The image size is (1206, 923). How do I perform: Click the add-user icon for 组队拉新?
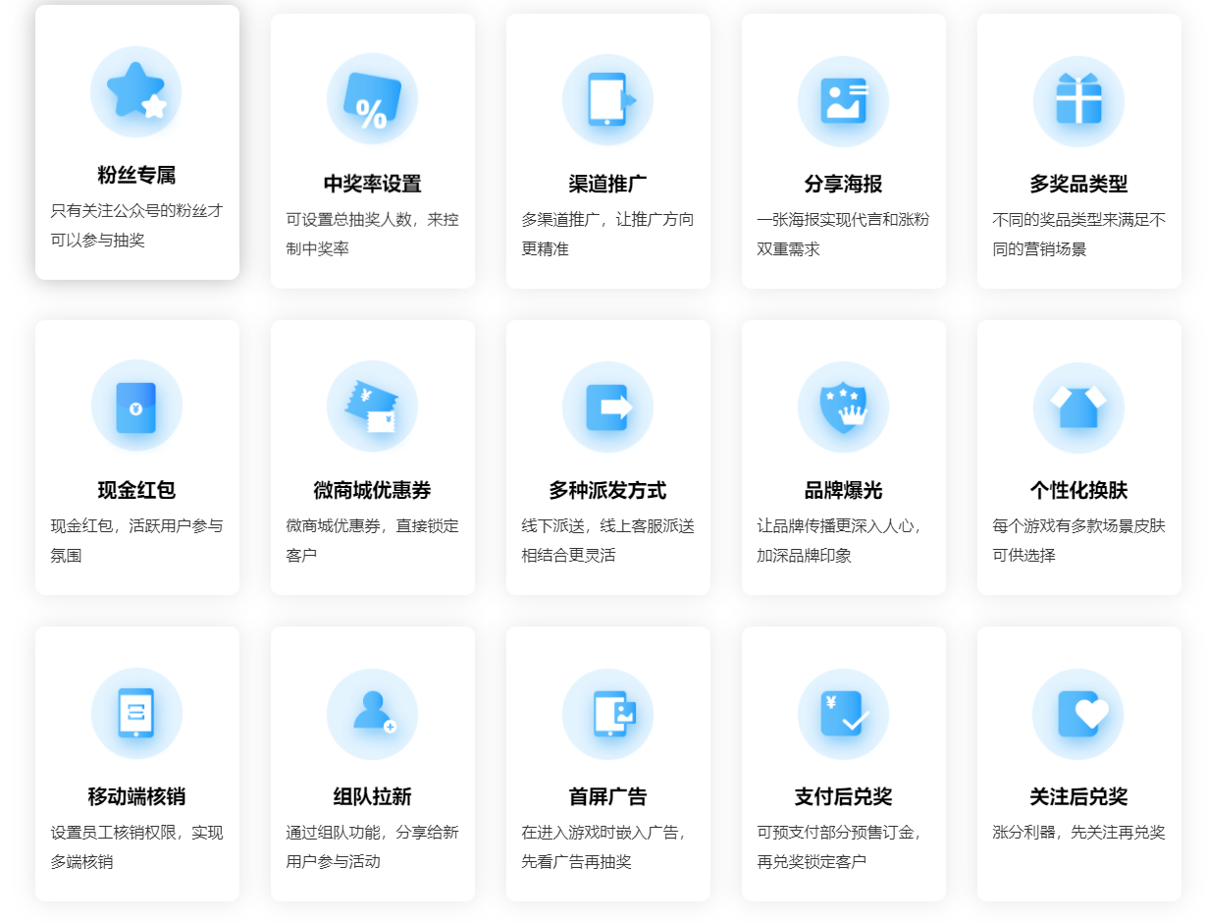(x=372, y=713)
